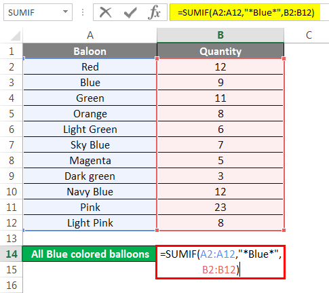Select quantity 5 in the Magenta row
The image size is (329, 293).
220,161
